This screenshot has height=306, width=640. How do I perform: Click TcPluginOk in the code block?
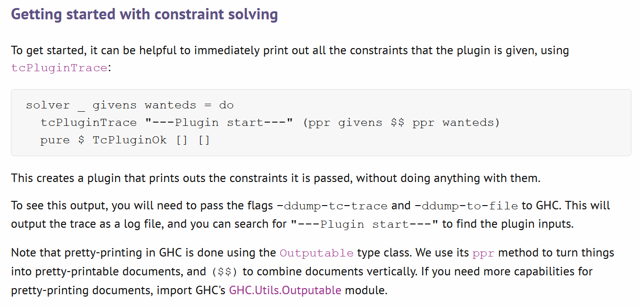[x=129, y=140]
